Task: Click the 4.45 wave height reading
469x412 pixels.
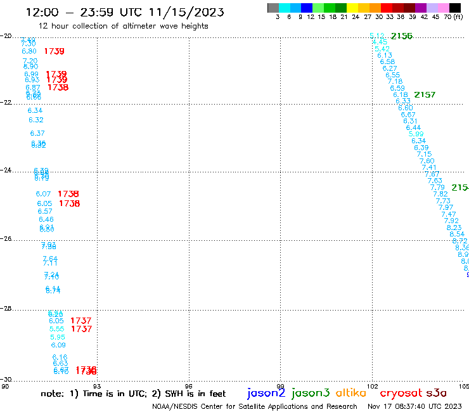Action: coord(380,42)
